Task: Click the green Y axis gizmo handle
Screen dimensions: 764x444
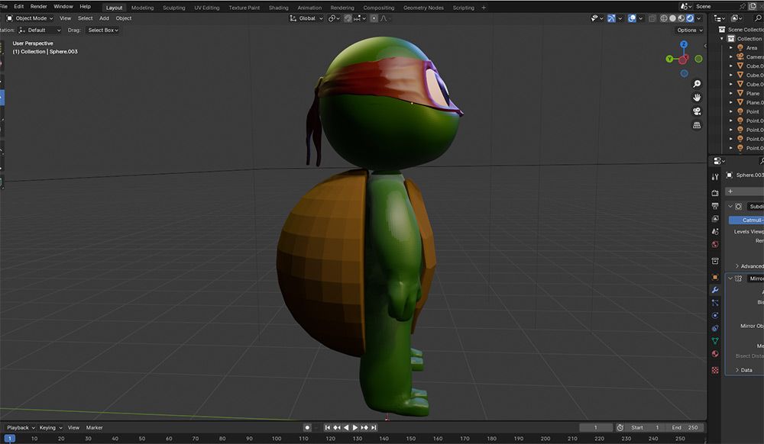Action: coord(669,59)
